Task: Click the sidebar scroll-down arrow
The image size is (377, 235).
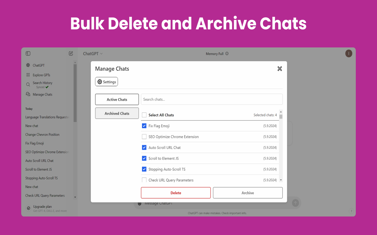Action: 75,197
